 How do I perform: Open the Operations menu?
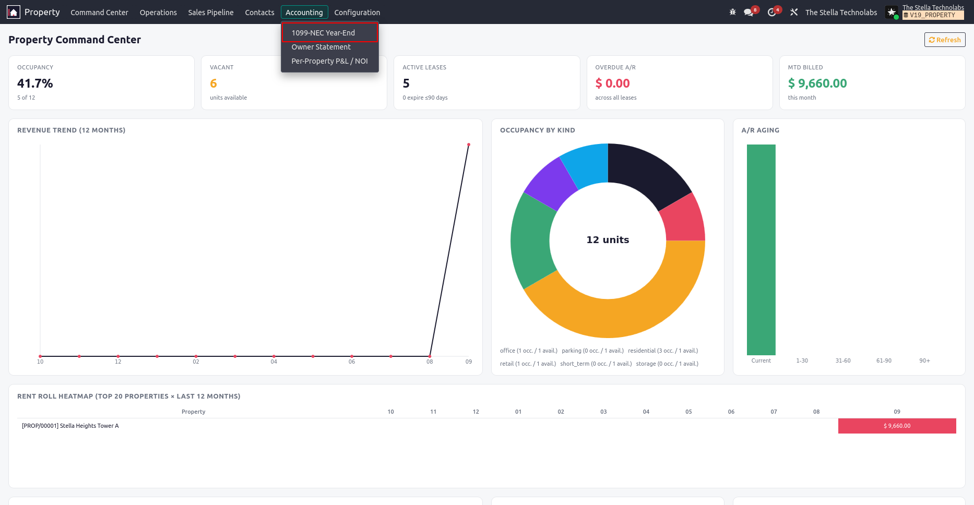click(158, 12)
